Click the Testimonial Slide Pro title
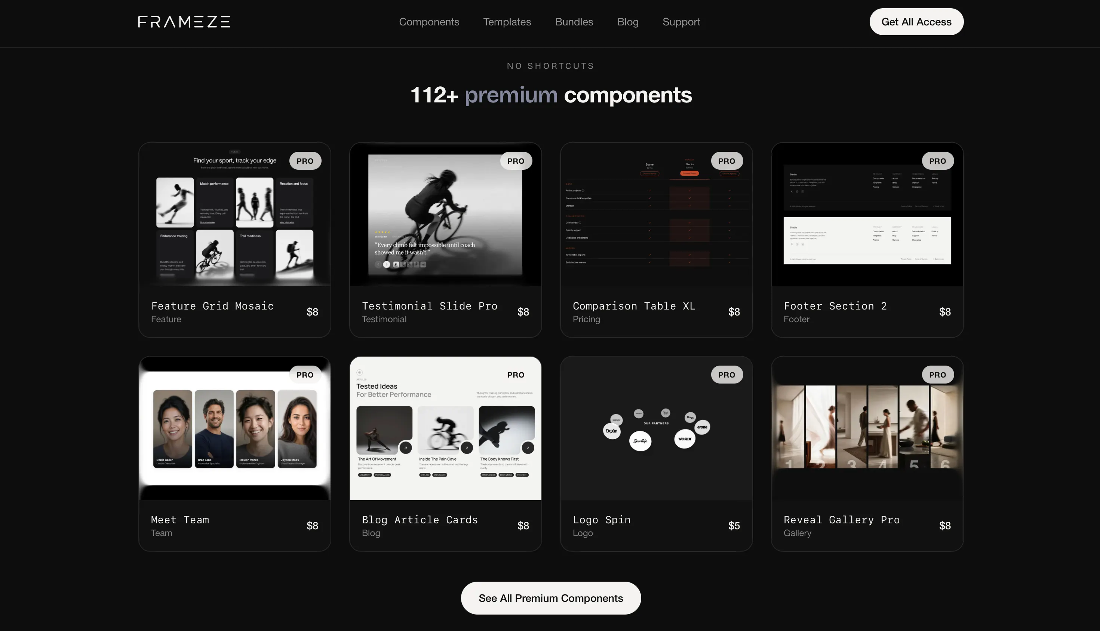The image size is (1100, 631). pyautogui.click(x=430, y=306)
